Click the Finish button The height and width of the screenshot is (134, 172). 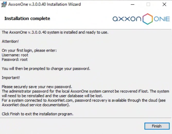pyautogui.click(x=156, y=126)
